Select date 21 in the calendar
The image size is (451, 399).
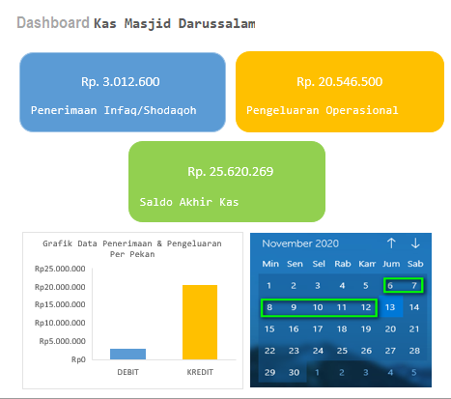[414, 328]
